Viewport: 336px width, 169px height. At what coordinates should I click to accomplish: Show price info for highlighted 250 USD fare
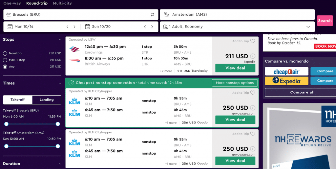pyautogui.click(x=253, y=108)
